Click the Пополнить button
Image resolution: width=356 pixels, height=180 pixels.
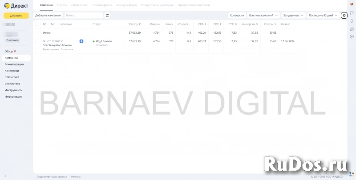(12, 40)
